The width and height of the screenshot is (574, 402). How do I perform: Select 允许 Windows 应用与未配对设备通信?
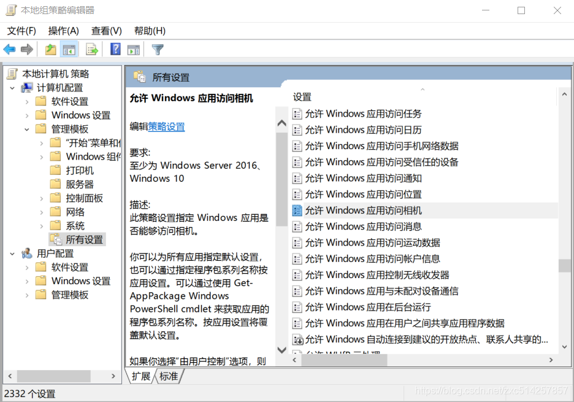382,292
